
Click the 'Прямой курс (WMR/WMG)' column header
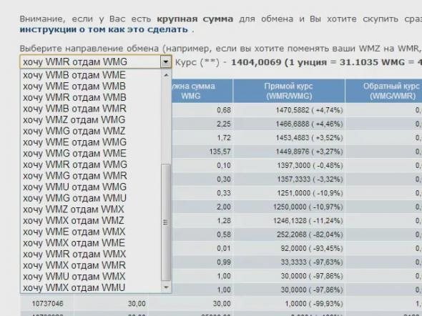289,91
